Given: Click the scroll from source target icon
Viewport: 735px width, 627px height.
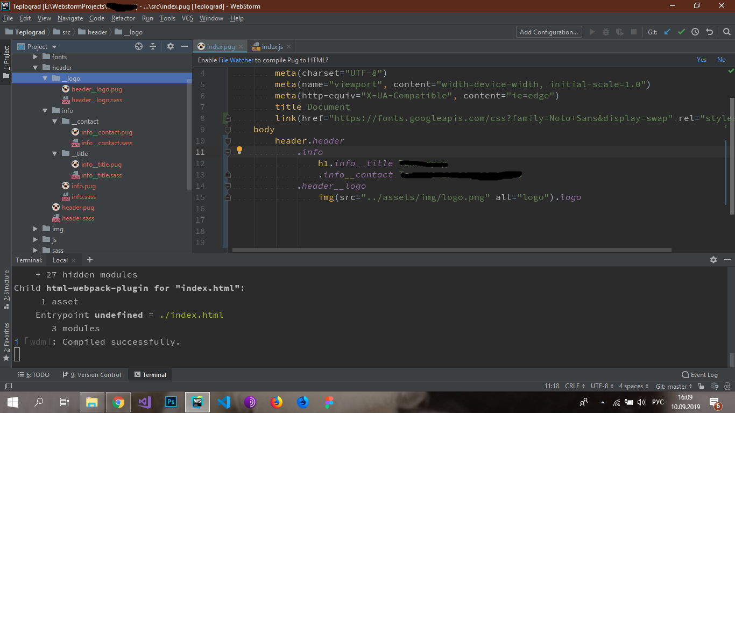Looking at the screenshot, I should point(139,46).
